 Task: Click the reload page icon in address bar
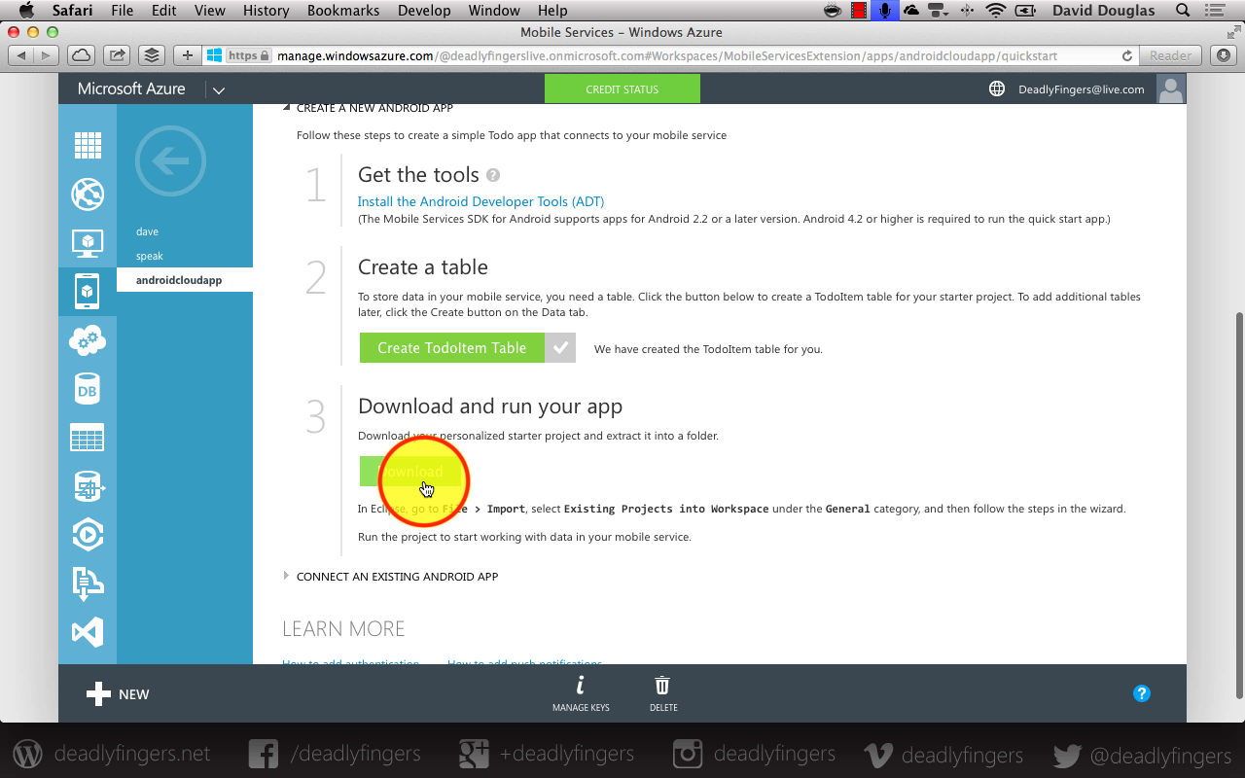click(1127, 55)
